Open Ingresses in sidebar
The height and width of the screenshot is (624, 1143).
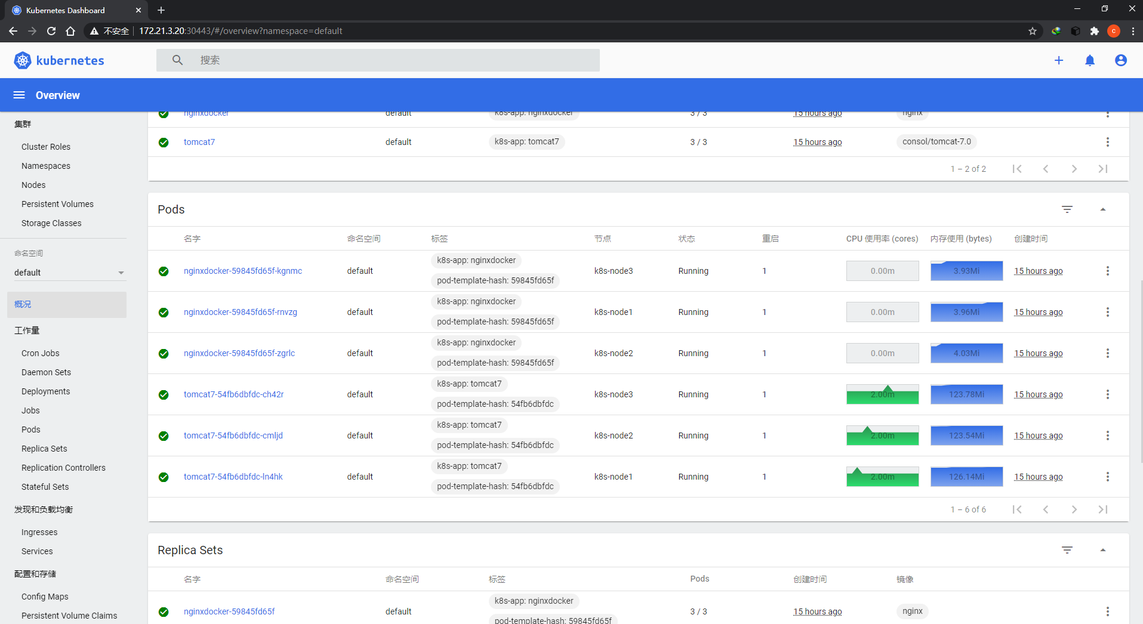point(39,532)
